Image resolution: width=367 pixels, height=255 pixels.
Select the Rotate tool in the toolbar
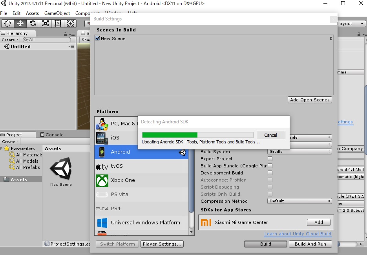(x=33, y=24)
